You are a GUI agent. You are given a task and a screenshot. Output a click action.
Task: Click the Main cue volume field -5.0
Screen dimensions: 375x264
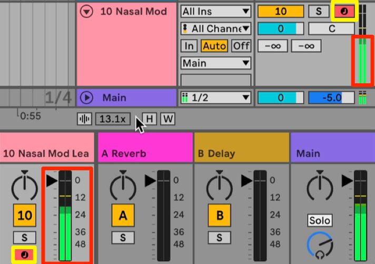click(x=331, y=97)
